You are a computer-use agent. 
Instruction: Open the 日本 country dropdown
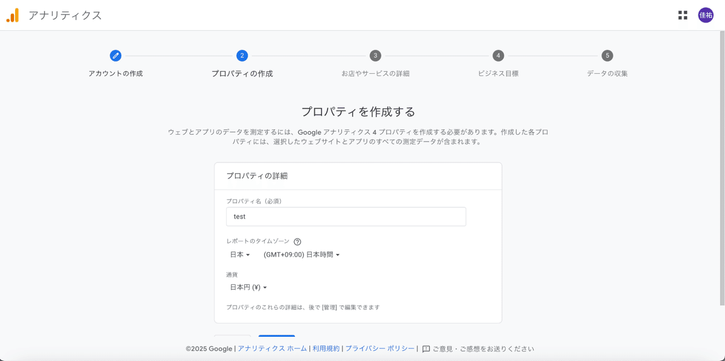(240, 255)
